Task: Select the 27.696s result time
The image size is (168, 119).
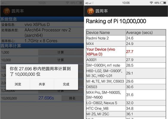Action: point(46,98)
